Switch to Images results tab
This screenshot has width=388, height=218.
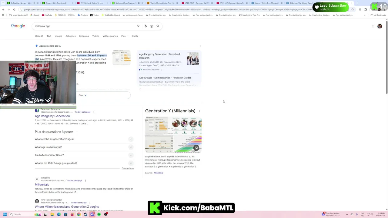(x=58, y=36)
